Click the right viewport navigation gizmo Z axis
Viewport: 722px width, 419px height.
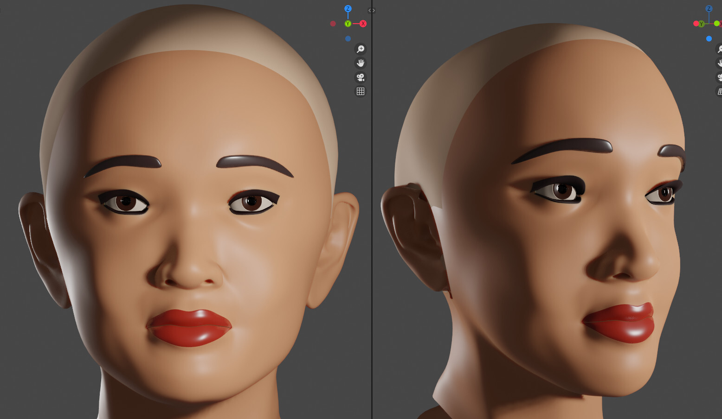coord(709,8)
